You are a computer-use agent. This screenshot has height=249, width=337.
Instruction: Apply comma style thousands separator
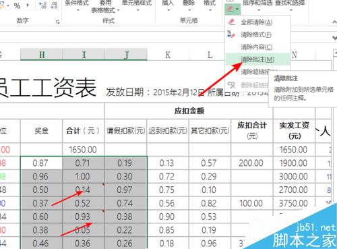28,5
